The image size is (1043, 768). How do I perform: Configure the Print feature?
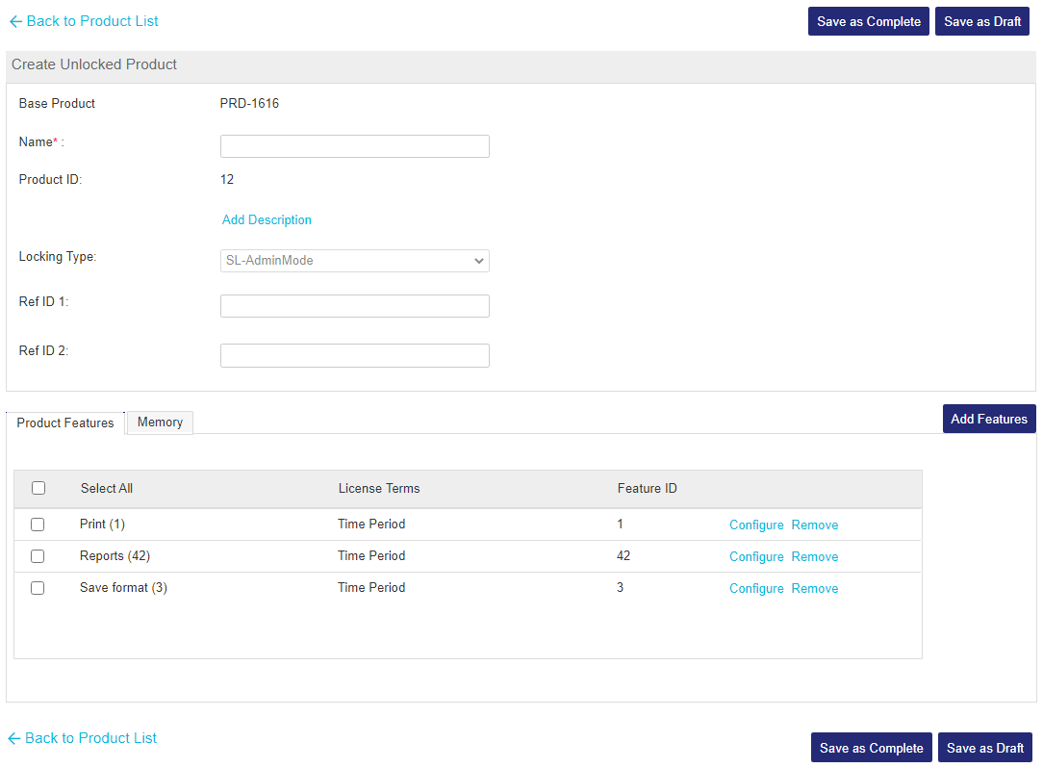(x=756, y=525)
